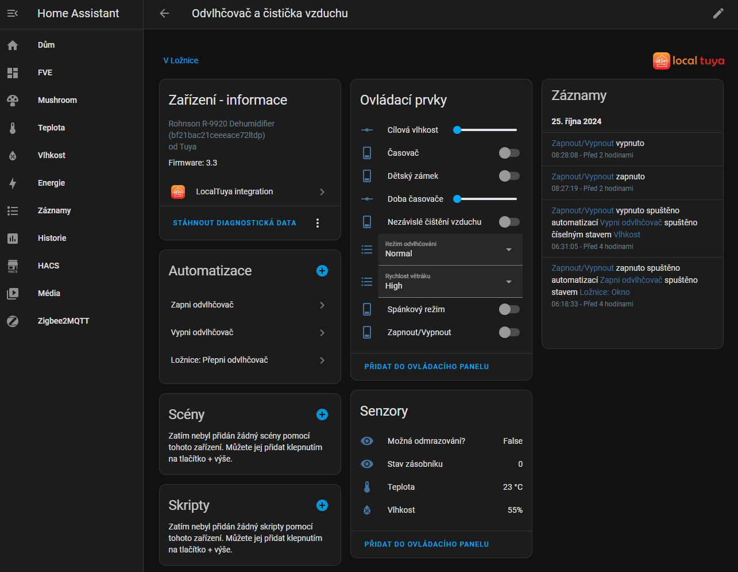Open the Historie page

(x=71, y=238)
